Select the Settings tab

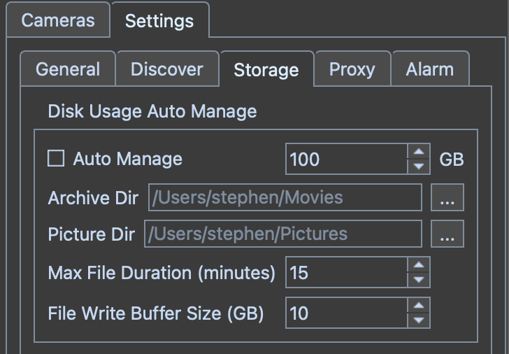(x=159, y=21)
